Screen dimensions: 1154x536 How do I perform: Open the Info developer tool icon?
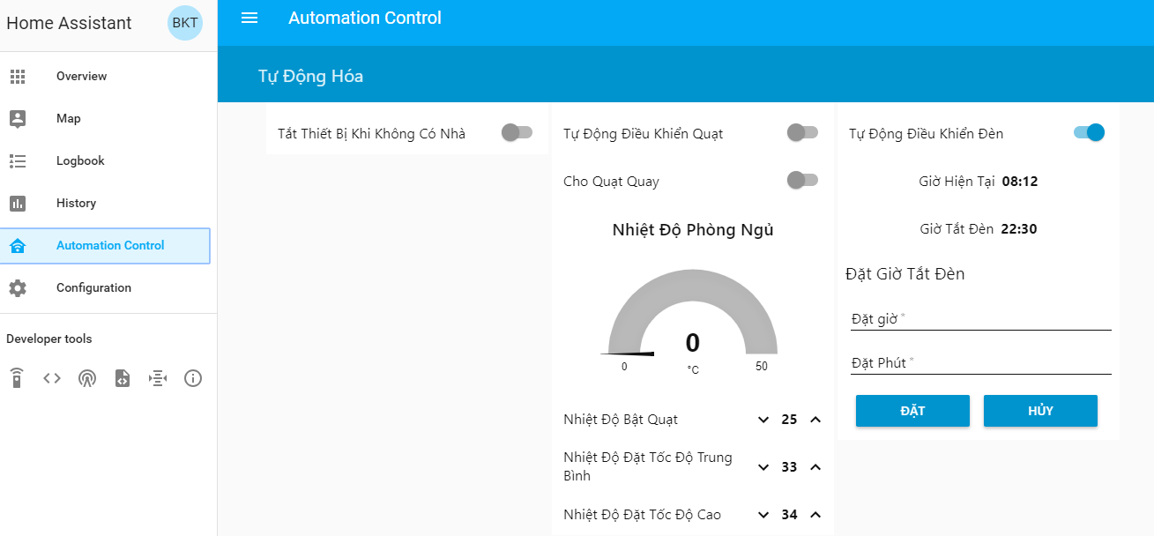[193, 378]
